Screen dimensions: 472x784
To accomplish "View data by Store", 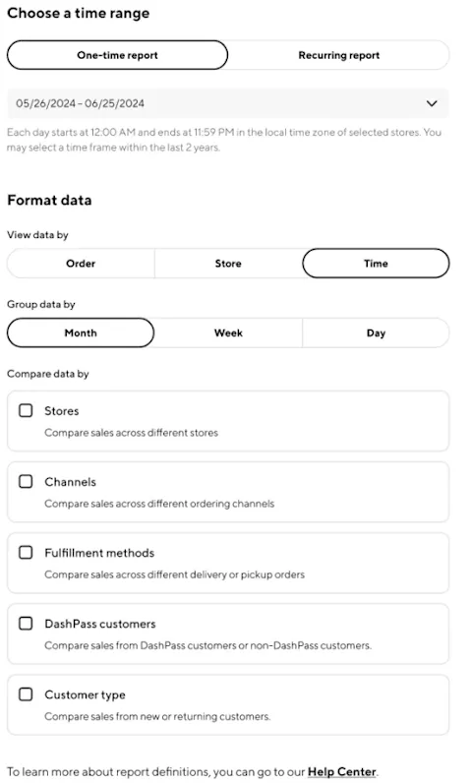I will (228, 264).
